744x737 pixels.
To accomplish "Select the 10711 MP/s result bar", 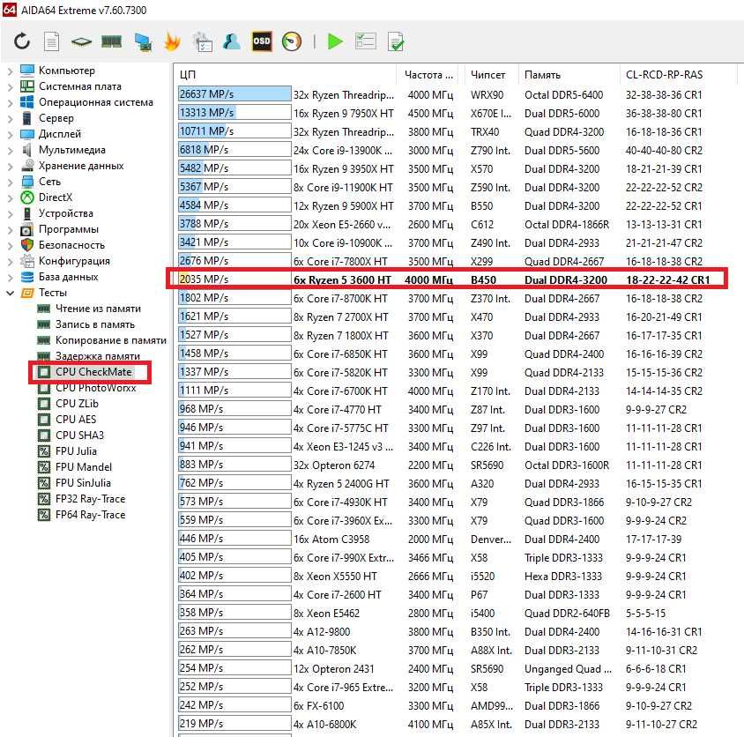I will [x=234, y=131].
